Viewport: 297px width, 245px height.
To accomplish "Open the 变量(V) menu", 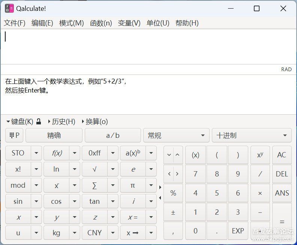I will (129, 23).
